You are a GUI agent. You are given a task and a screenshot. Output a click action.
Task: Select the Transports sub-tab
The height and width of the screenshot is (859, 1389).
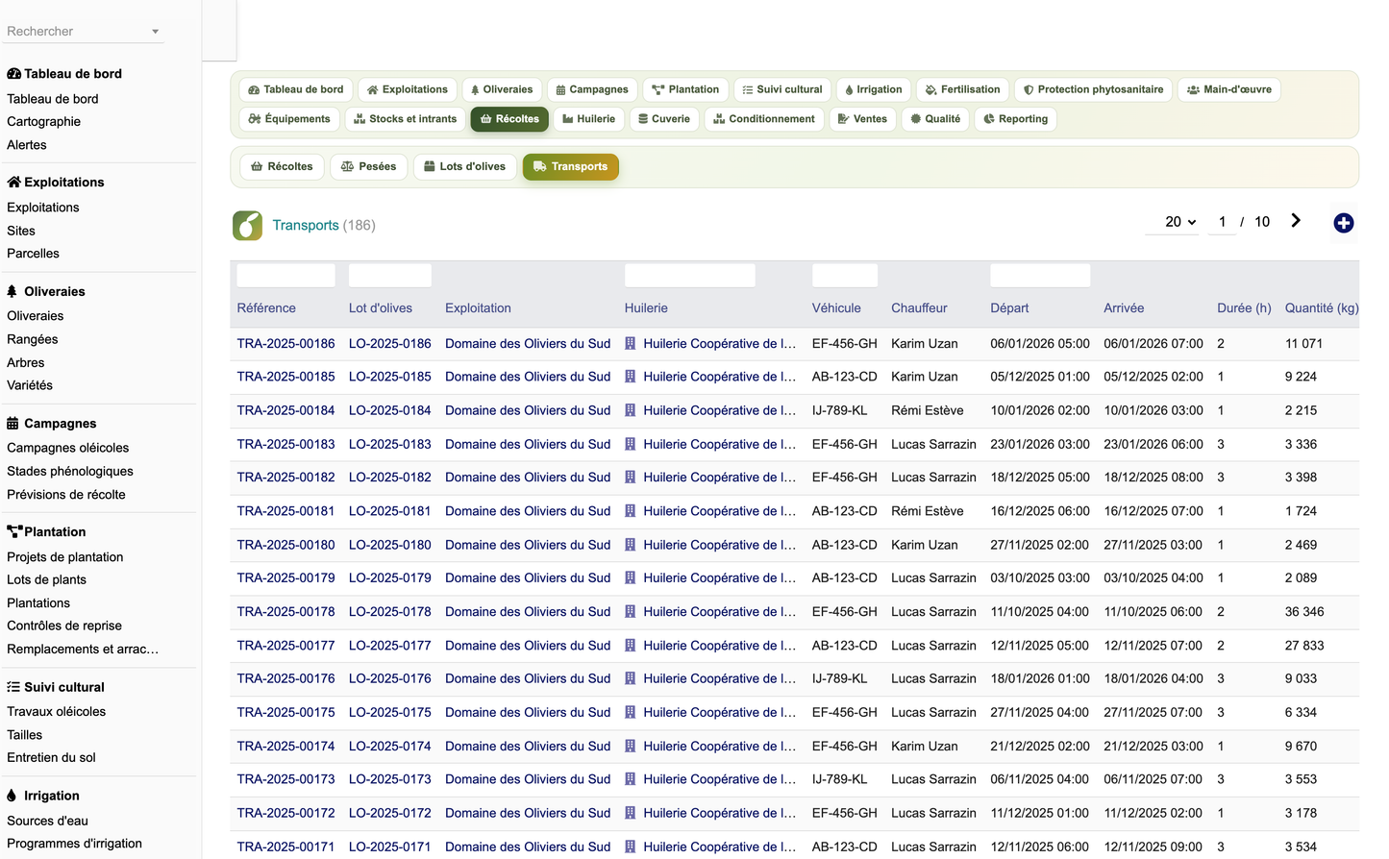click(570, 166)
